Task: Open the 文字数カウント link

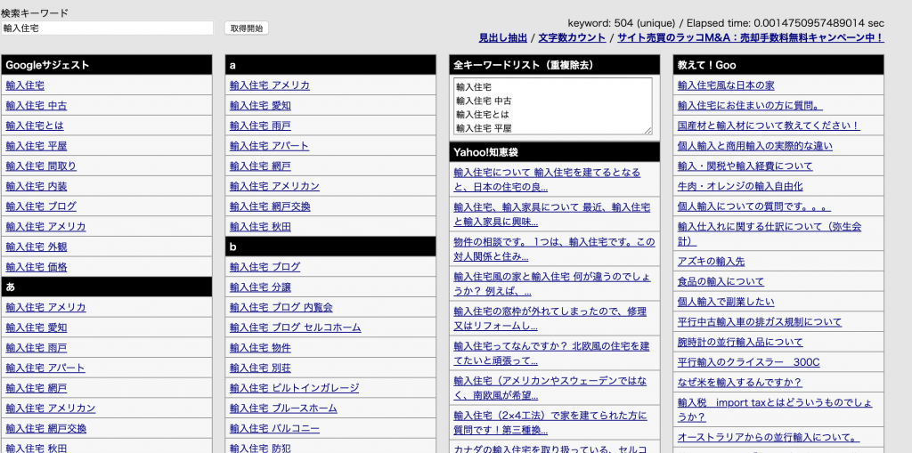Action: coord(572,37)
